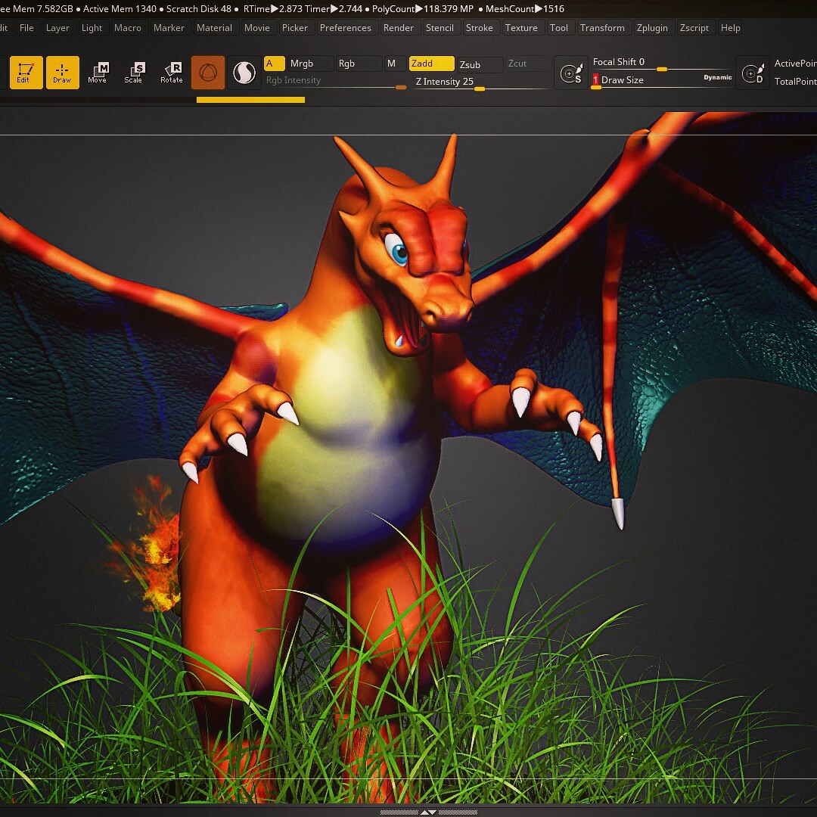Select the Scale transform icon
This screenshot has height=817, width=817.
134,72
